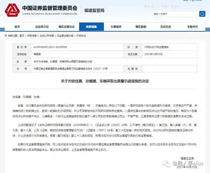210x173 pixels.
Task: Click the paragraph beginning with 如果对本监督管理措施不服
Action: click(x=105, y=147)
